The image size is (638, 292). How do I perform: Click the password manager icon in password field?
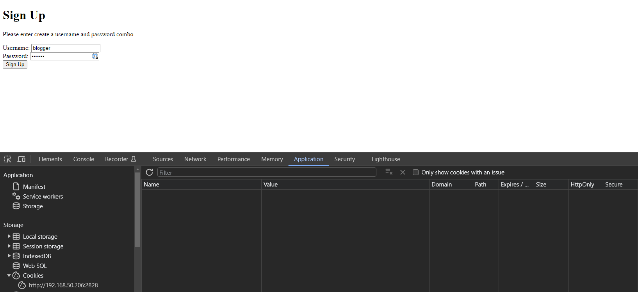[95, 56]
